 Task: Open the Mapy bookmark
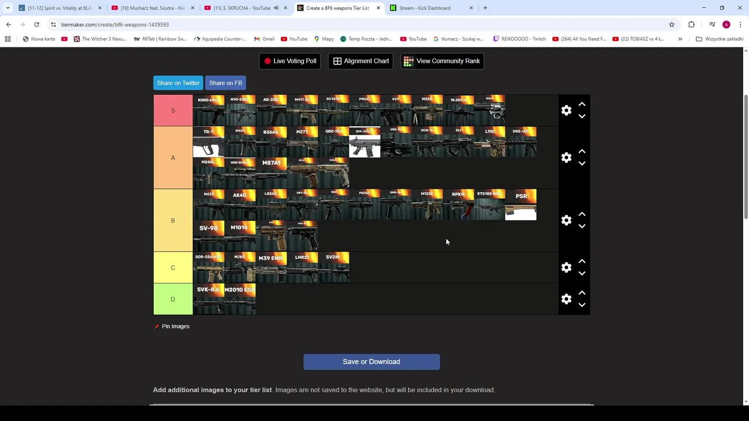[324, 39]
